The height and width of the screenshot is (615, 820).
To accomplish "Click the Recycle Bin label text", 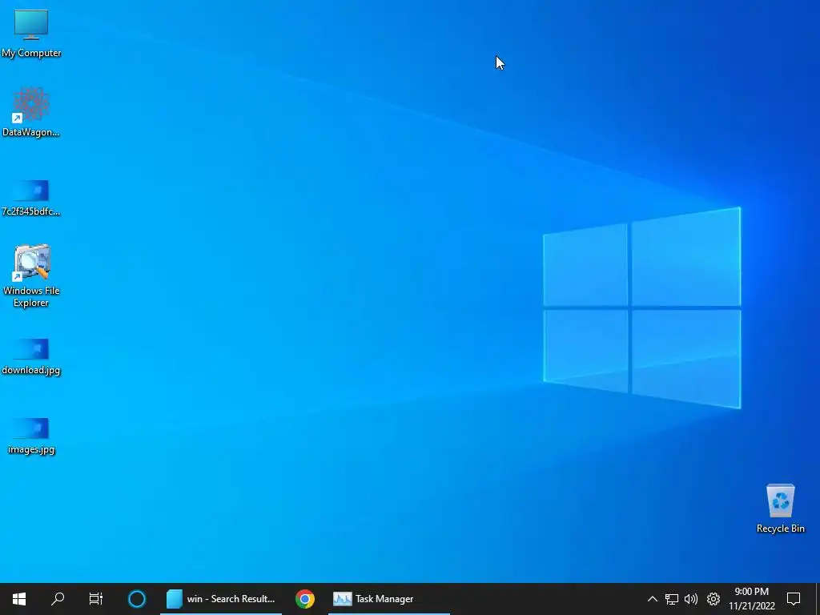I will (x=780, y=529).
